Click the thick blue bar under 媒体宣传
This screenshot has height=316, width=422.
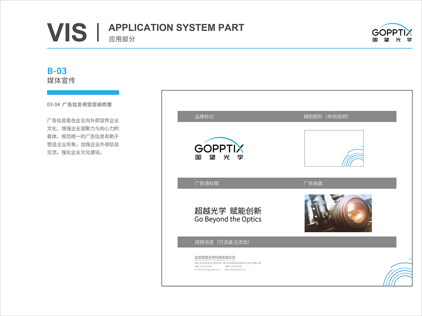83,92
